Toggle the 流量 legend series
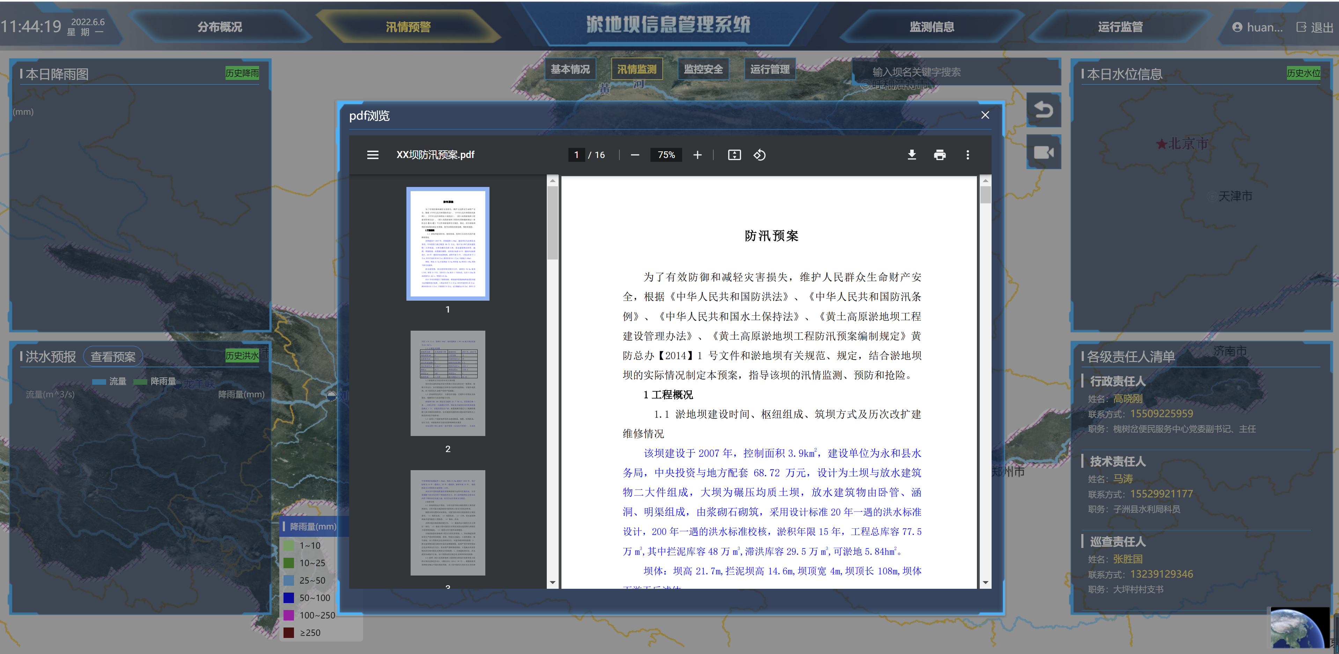The height and width of the screenshot is (654, 1339). (x=109, y=381)
